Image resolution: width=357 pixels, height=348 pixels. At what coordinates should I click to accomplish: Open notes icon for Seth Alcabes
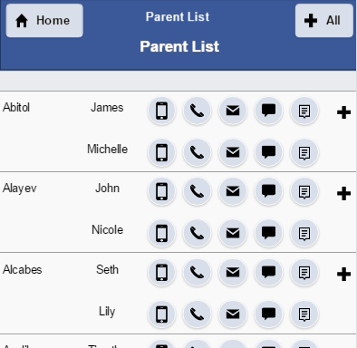[304, 273]
